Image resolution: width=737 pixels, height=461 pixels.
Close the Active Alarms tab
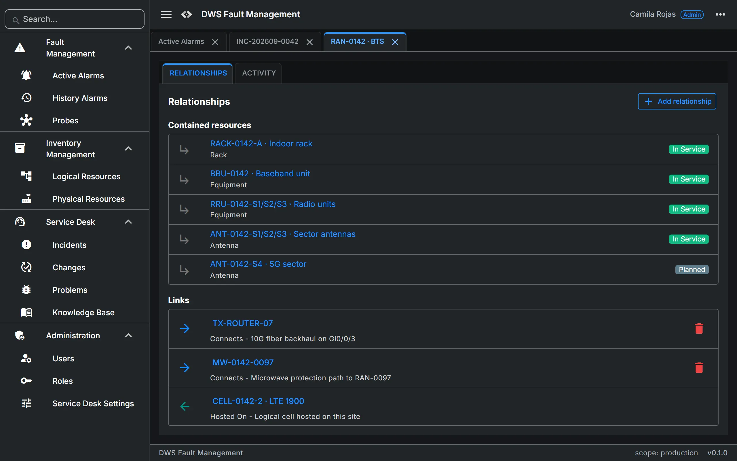(x=215, y=42)
